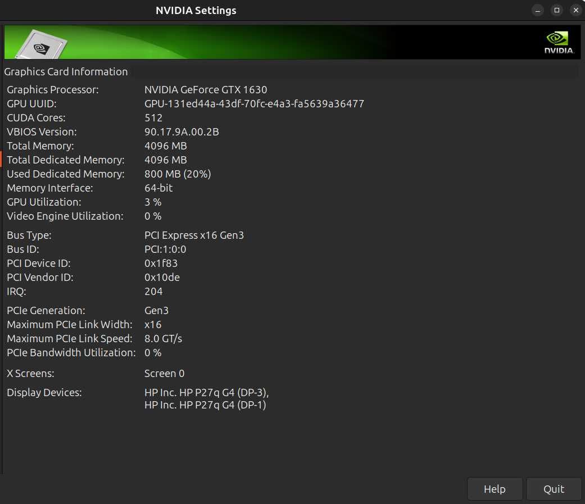Select 'HP Inc. HP P27q G4 (DP-1)' display entry
The height and width of the screenshot is (504, 585).
(x=205, y=405)
